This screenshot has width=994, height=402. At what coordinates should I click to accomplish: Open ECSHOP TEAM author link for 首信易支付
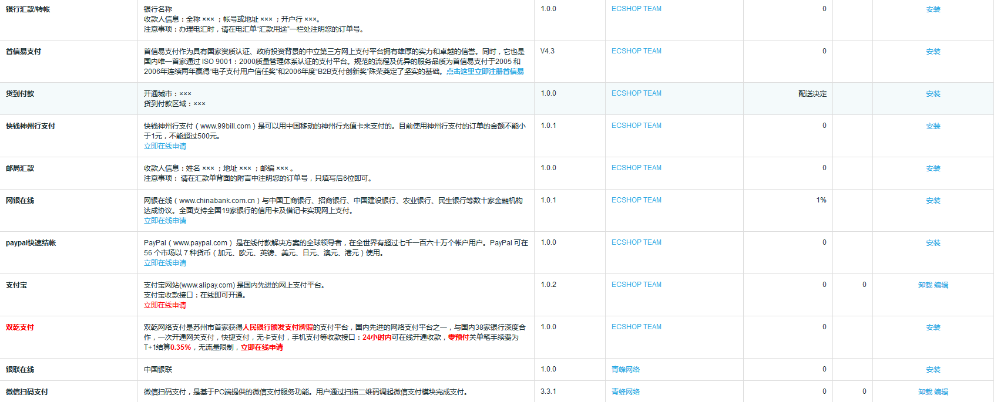tap(636, 51)
